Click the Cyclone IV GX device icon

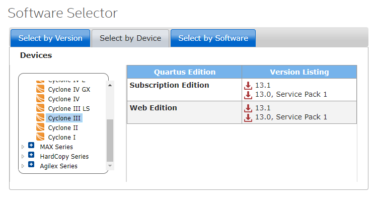[40, 89]
